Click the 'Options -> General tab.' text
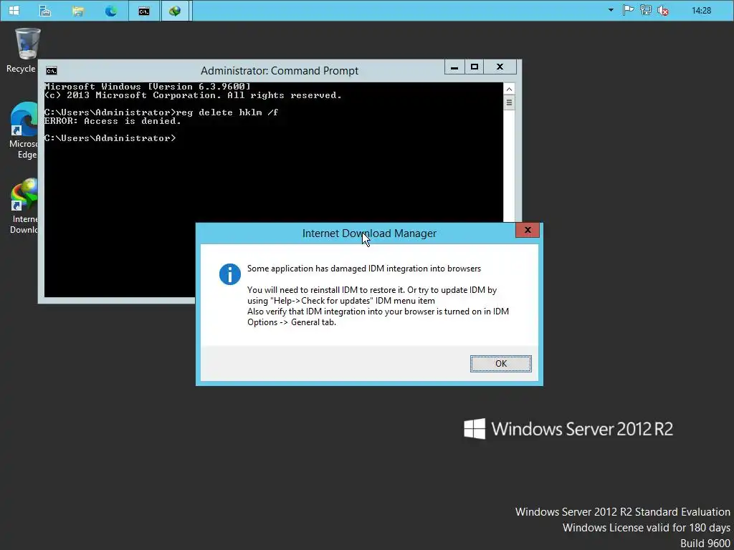734x550 pixels. (292, 322)
